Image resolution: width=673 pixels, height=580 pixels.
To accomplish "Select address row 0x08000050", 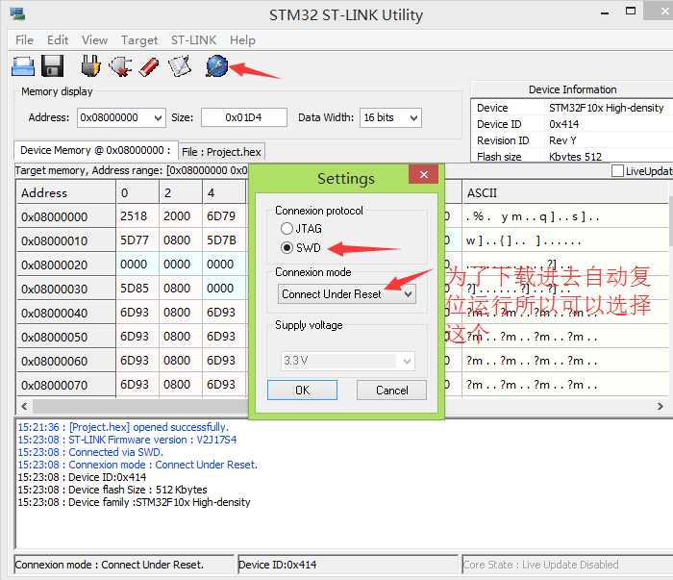I will (x=66, y=337).
